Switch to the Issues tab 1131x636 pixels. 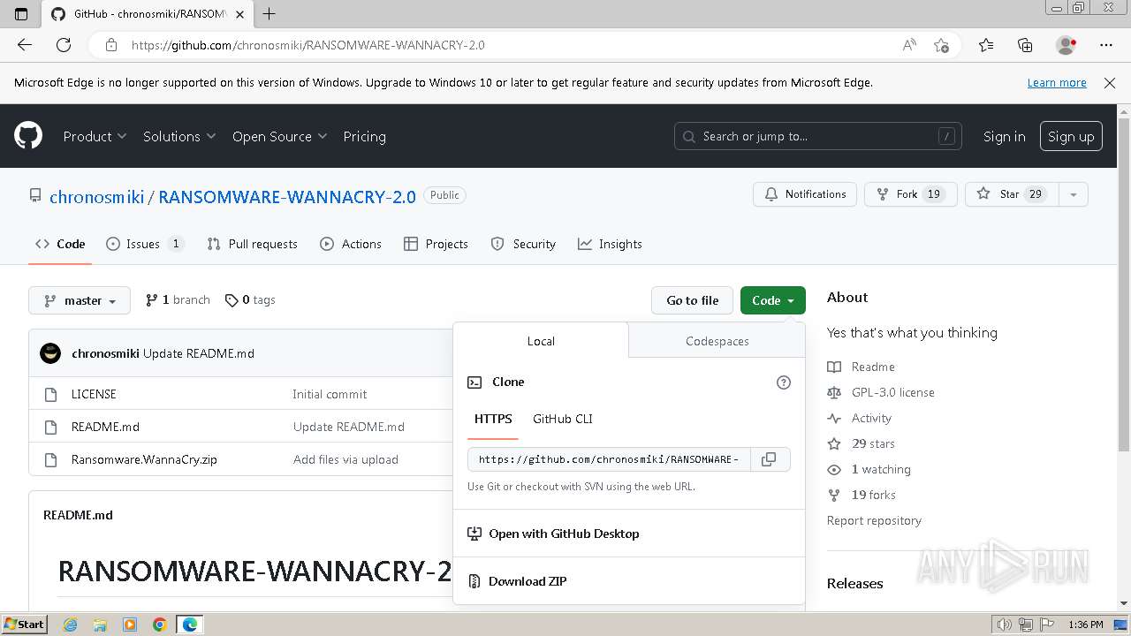(144, 244)
